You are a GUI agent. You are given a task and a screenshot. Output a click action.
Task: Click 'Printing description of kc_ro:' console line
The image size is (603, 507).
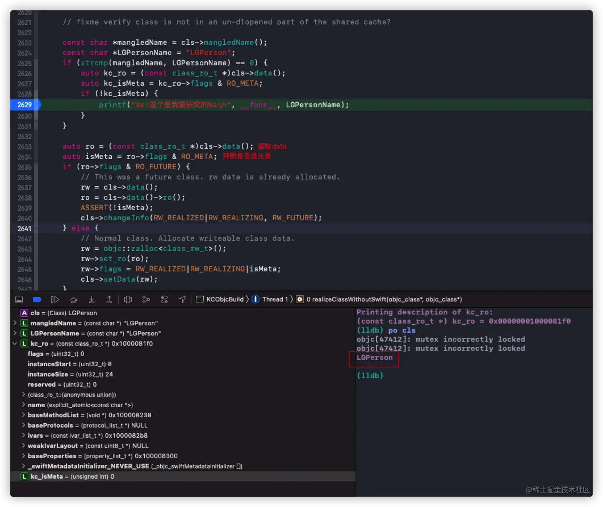click(x=425, y=312)
